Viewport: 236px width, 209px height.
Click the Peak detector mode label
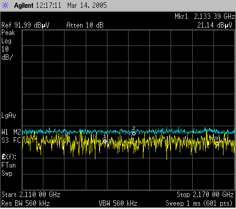pyautogui.click(x=8, y=33)
